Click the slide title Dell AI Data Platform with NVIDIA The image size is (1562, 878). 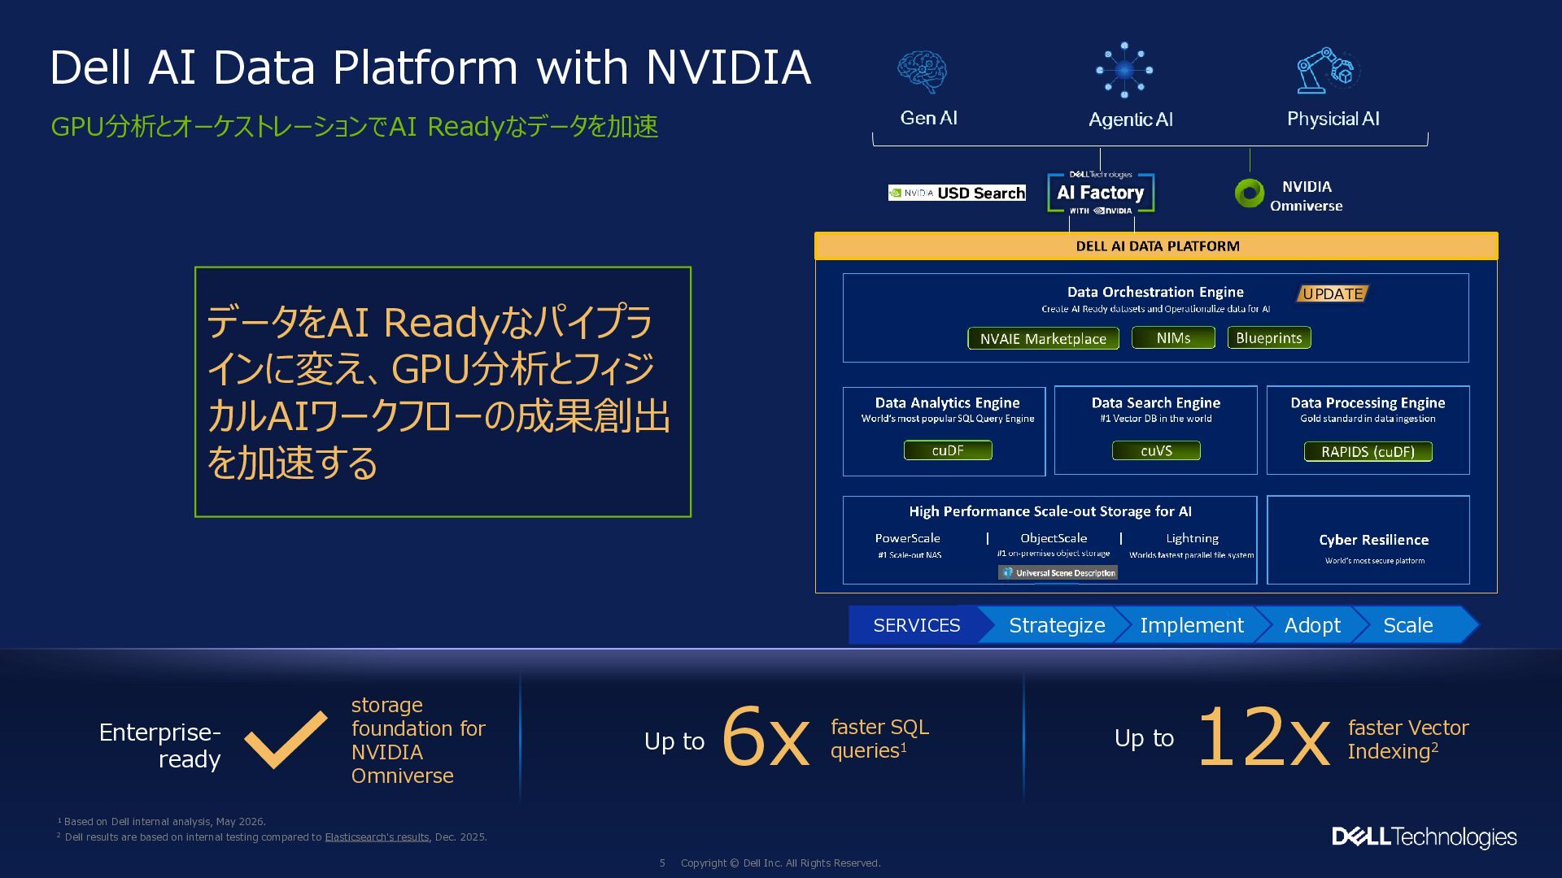click(x=430, y=67)
